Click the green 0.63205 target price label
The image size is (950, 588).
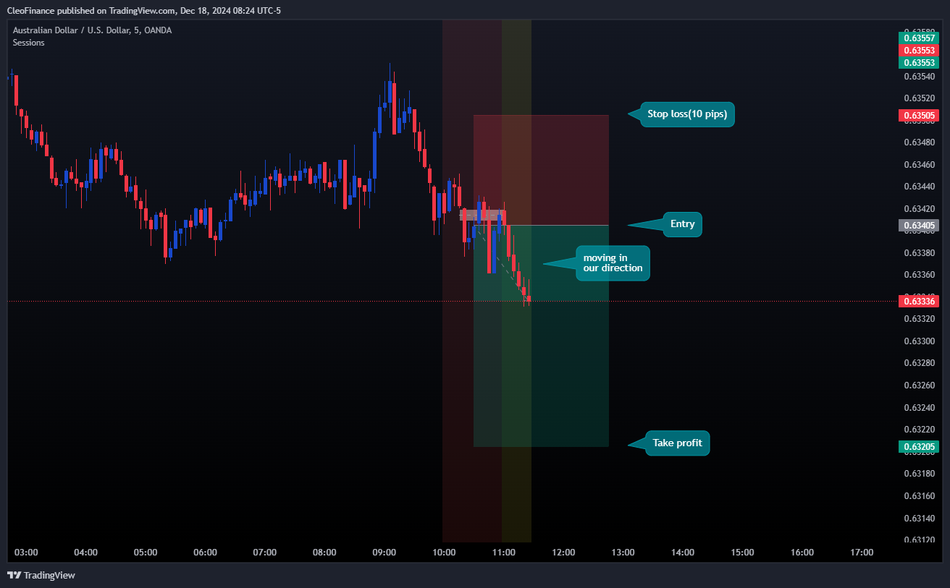(919, 447)
